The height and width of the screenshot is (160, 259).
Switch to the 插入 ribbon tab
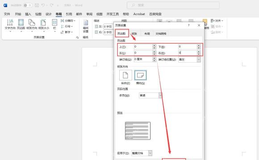click(x=28, y=14)
